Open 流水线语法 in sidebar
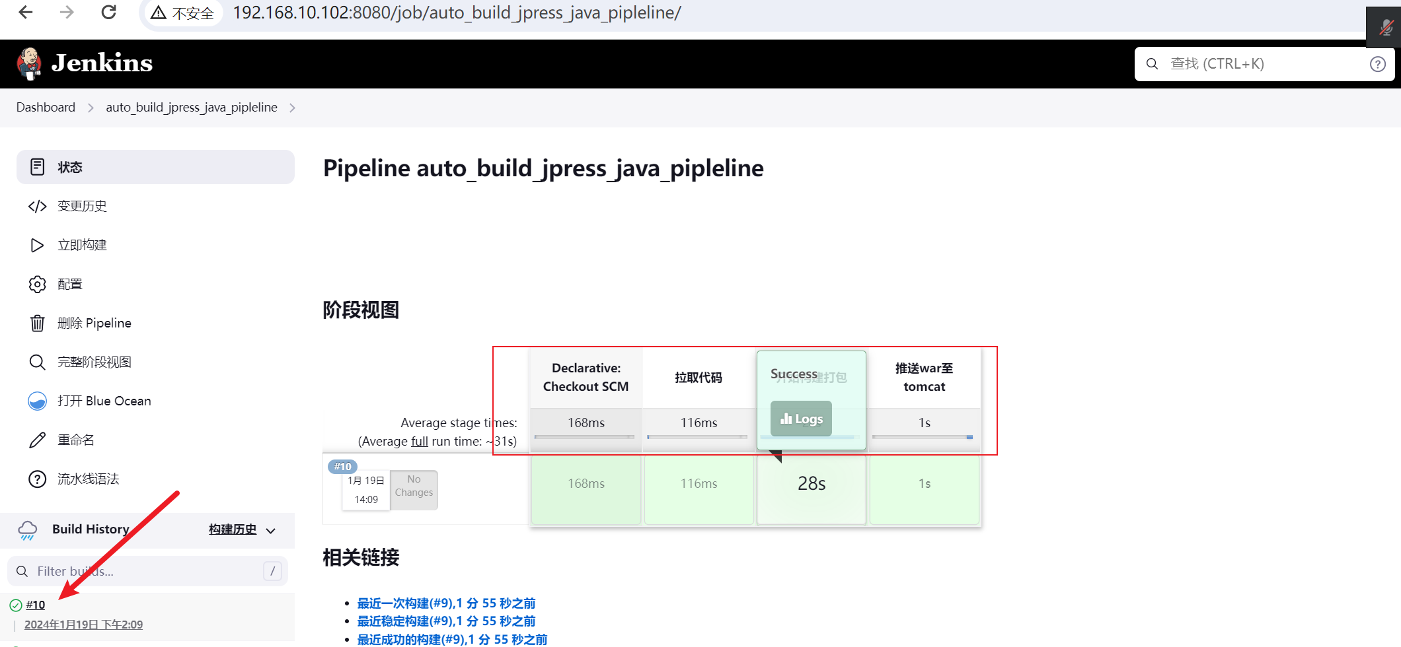The width and height of the screenshot is (1401, 647). tap(89, 479)
